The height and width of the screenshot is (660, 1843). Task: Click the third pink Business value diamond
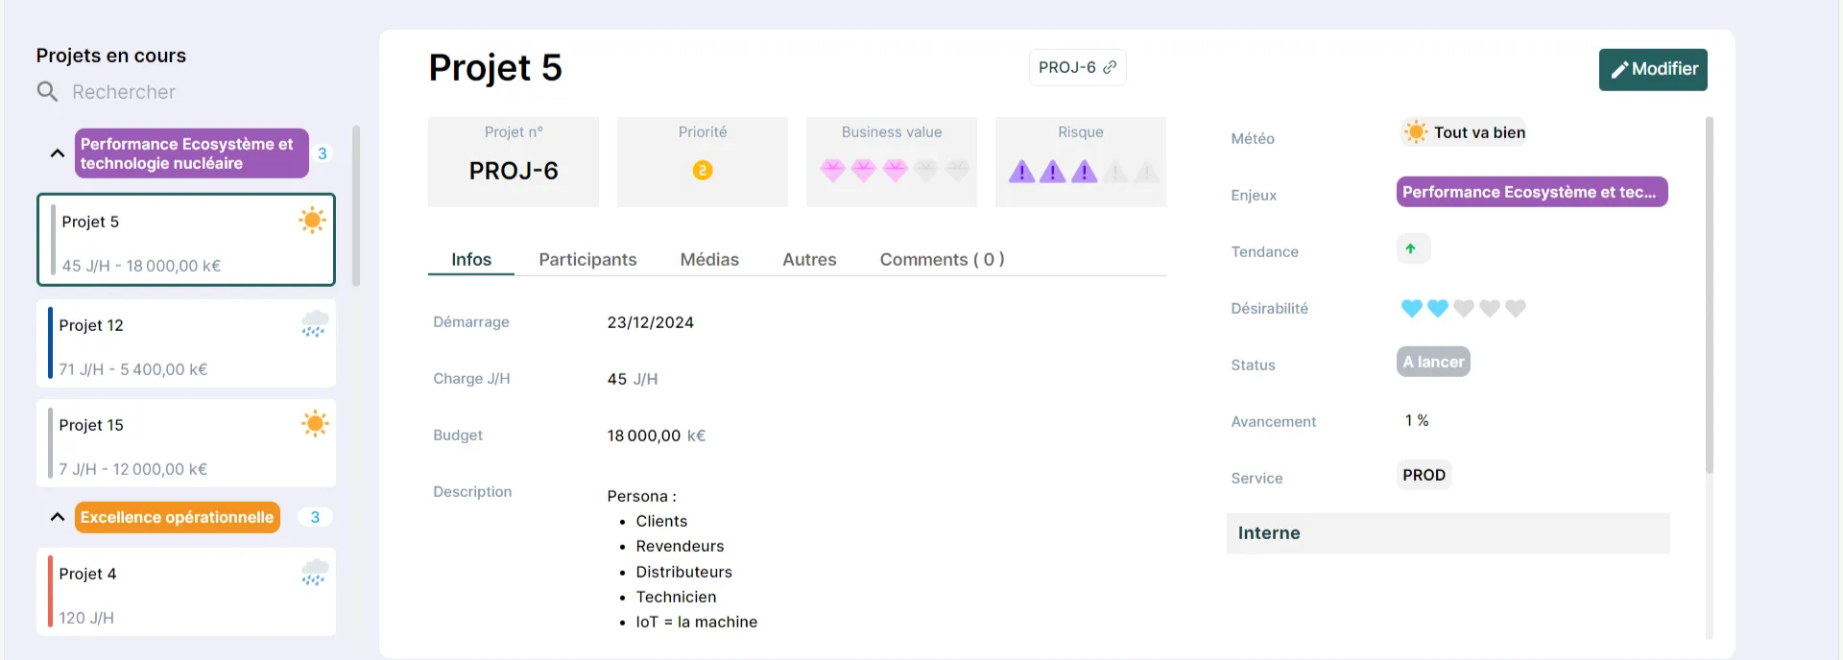[895, 171]
